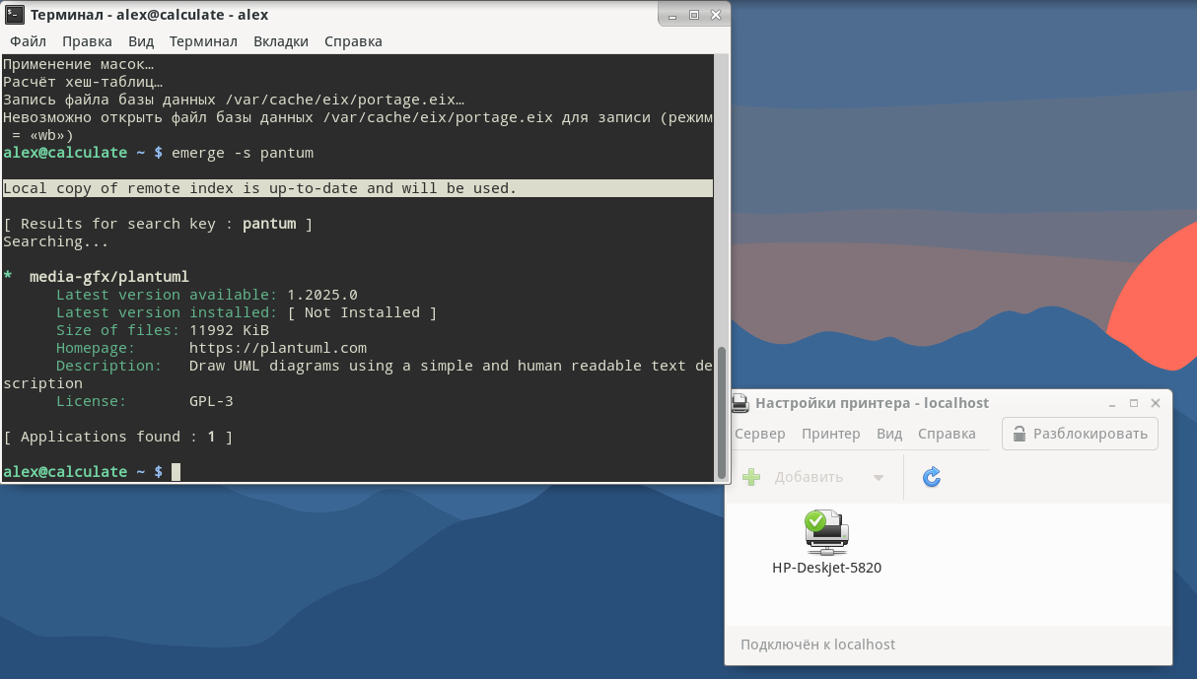
Task: Minimize the Terminal window
Action: 670,15
